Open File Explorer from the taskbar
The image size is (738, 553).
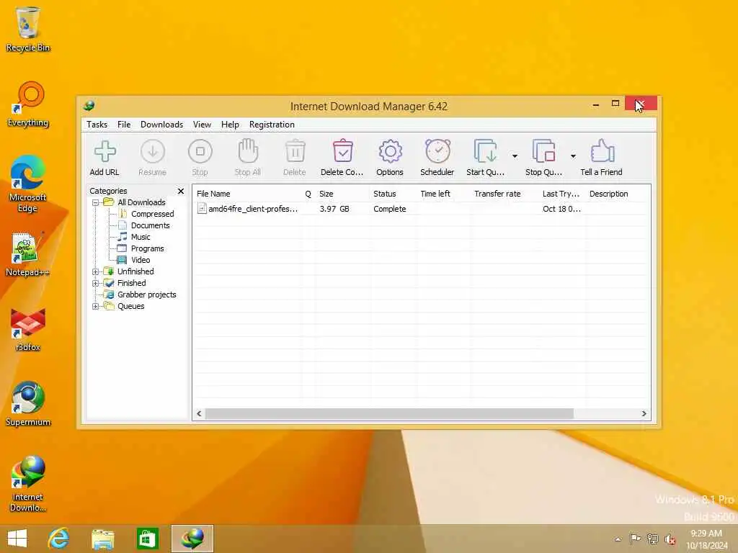(102, 539)
